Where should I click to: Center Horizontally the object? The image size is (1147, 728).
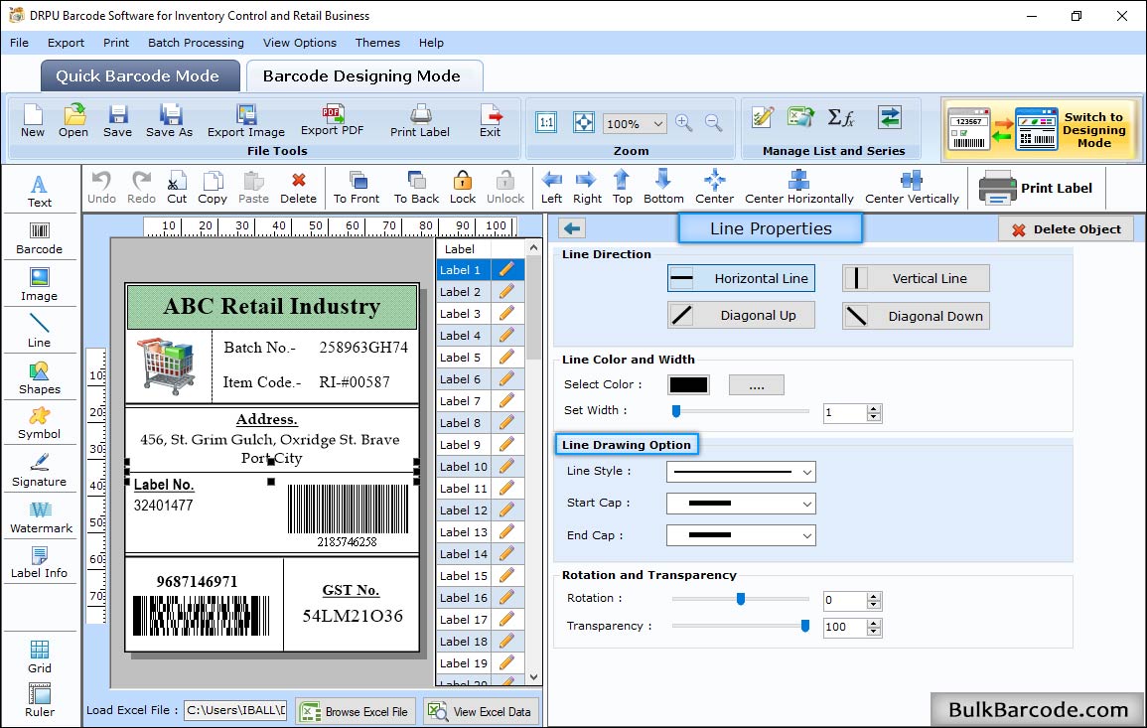click(798, 188)
